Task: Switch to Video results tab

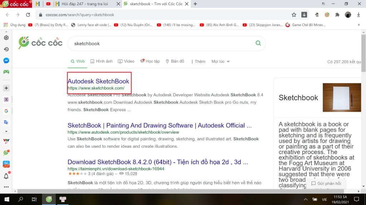Action: point(126,61)
